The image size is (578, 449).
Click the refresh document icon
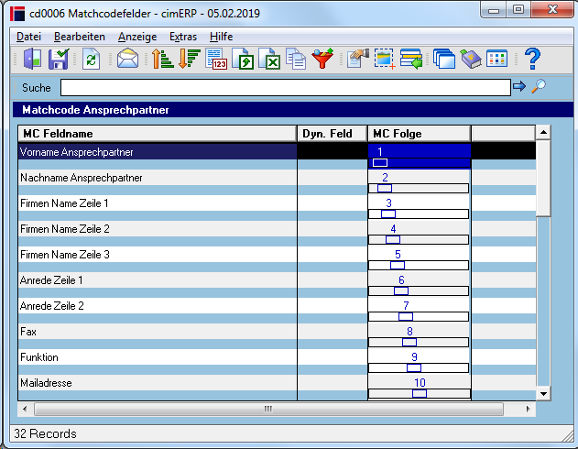coord(91,59)
